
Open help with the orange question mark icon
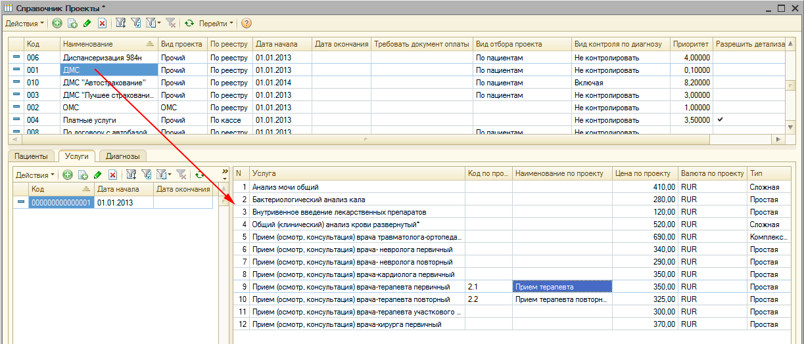click(x=247, y=23)
